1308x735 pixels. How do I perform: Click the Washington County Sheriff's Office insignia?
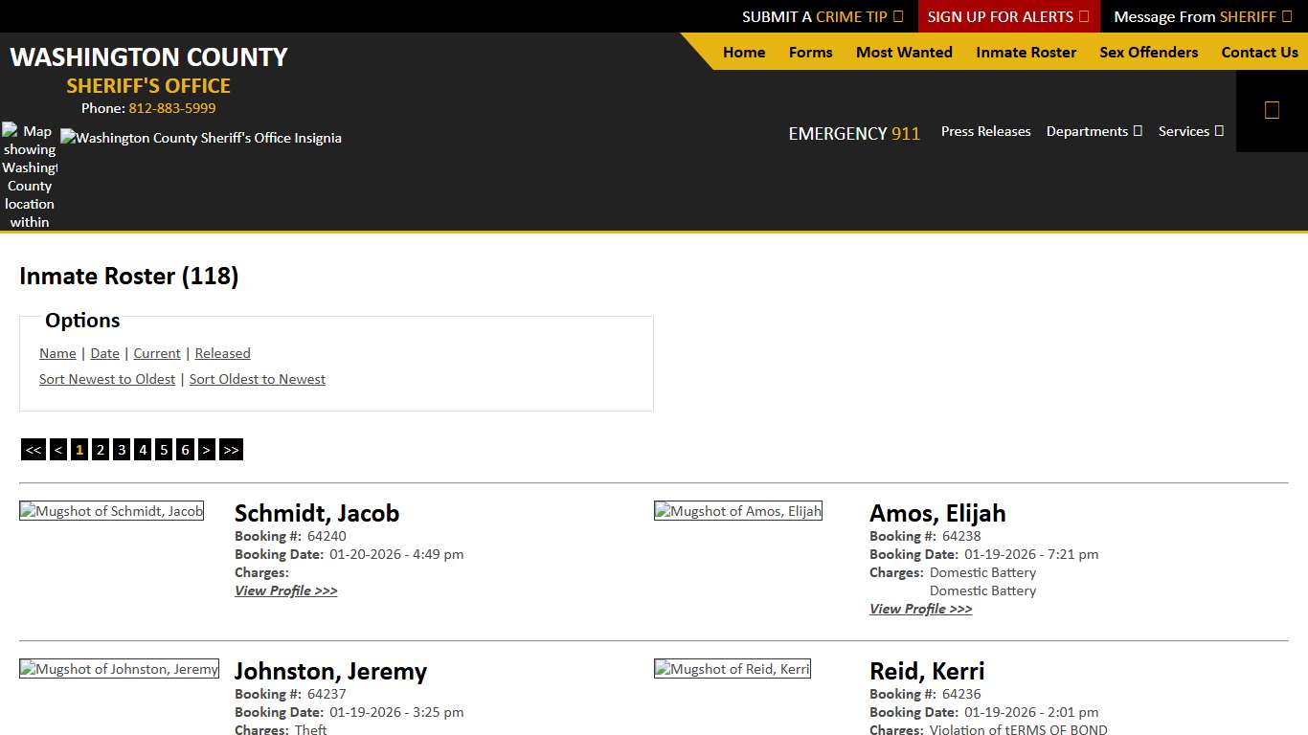coord(200,138)
